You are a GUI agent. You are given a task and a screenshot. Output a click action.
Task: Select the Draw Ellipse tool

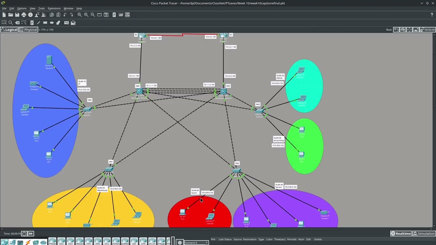(x=52, y=23)
